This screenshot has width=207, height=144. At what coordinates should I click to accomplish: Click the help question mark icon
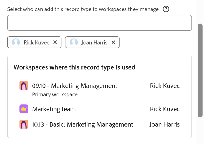click(x=166, y=9)
